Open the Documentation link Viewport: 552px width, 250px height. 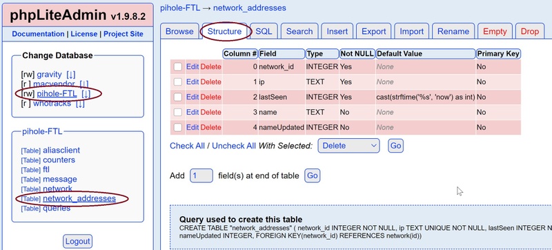coord(38,34)
